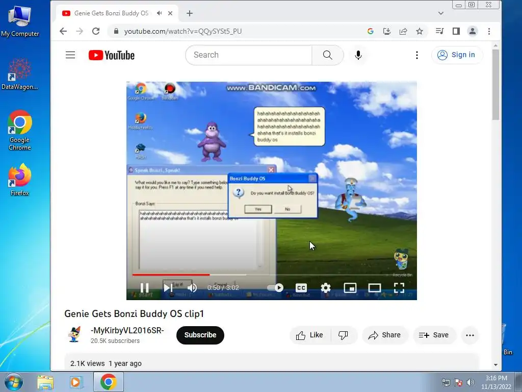Open network status tray icon
Image resolution: width=522 pixels, height=392 pixels.
(446, 382)
